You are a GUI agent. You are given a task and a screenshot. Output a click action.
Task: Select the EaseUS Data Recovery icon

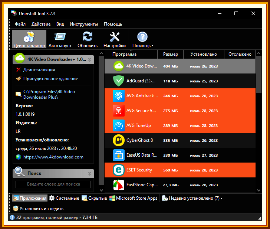(x=119, y=155)
